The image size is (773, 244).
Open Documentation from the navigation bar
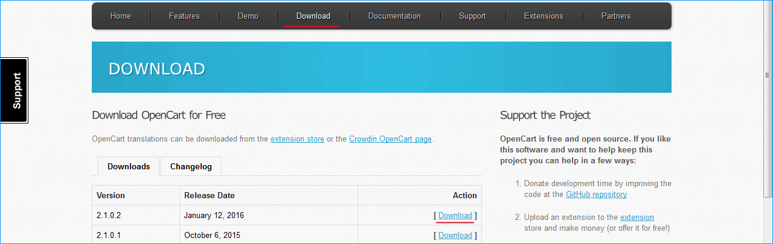(394, 16)
